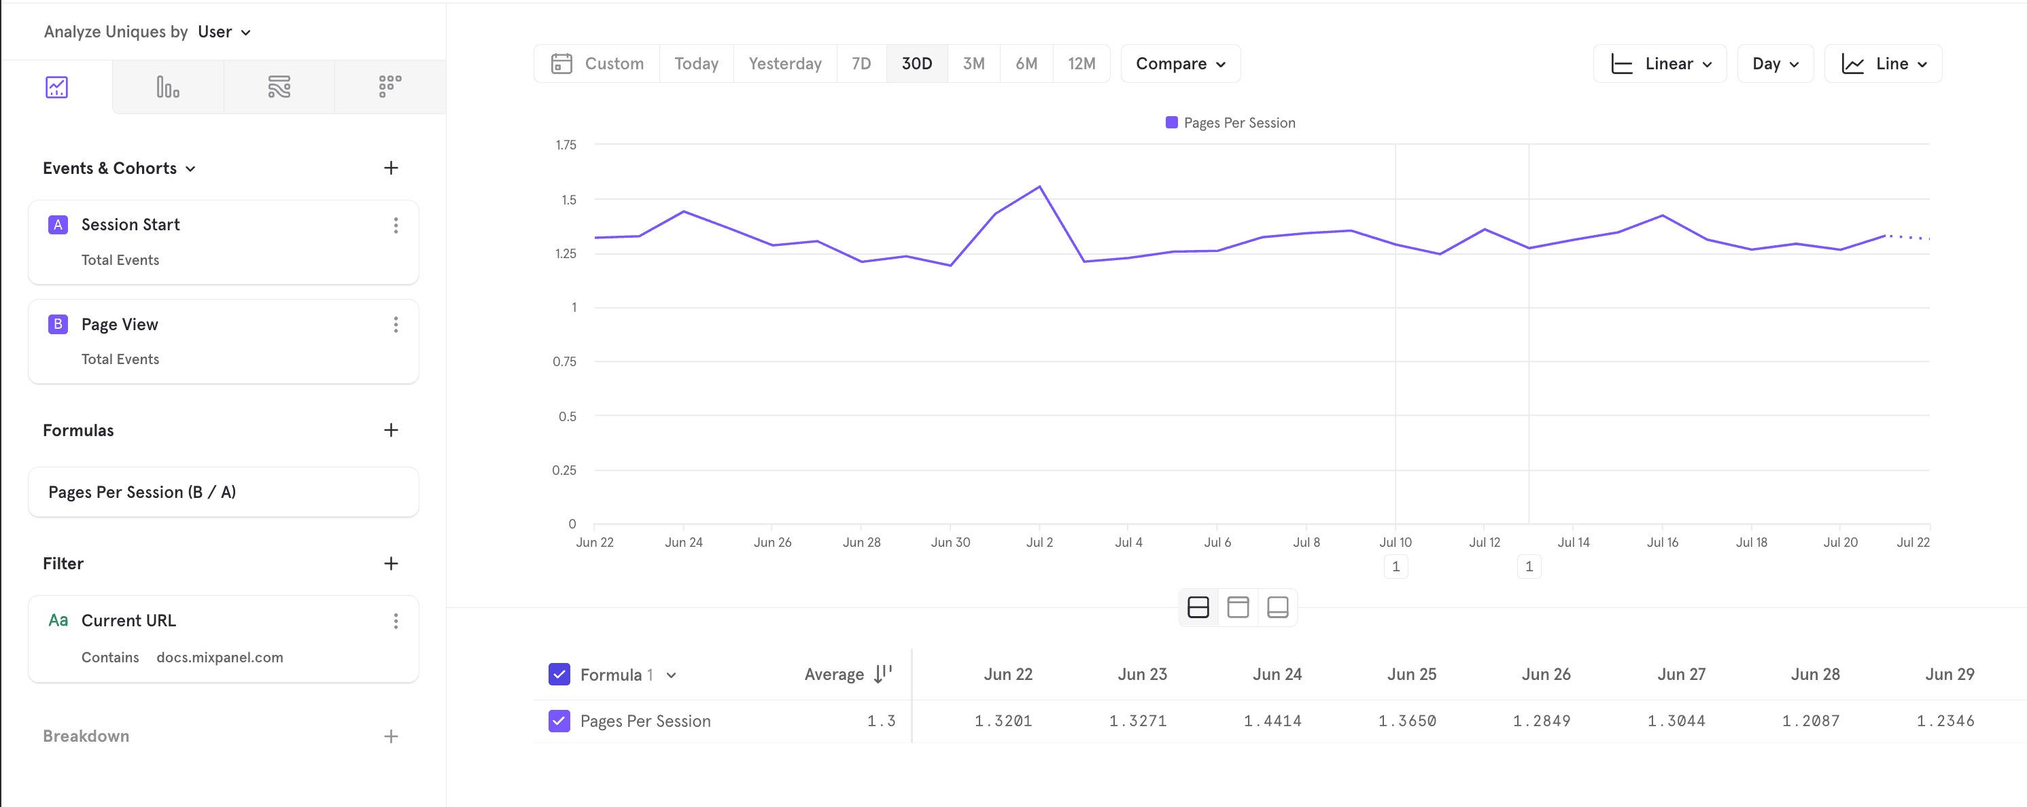
Task: Open the Retention dots grid tab
Action: click(x=389, y=86)
